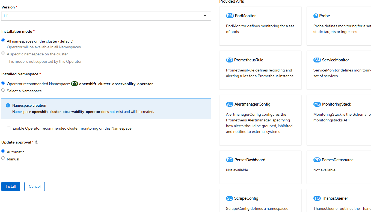Click the P badge beside Probe
The image size is (371, 212).
pyautogui.click(x=316, y=16)
